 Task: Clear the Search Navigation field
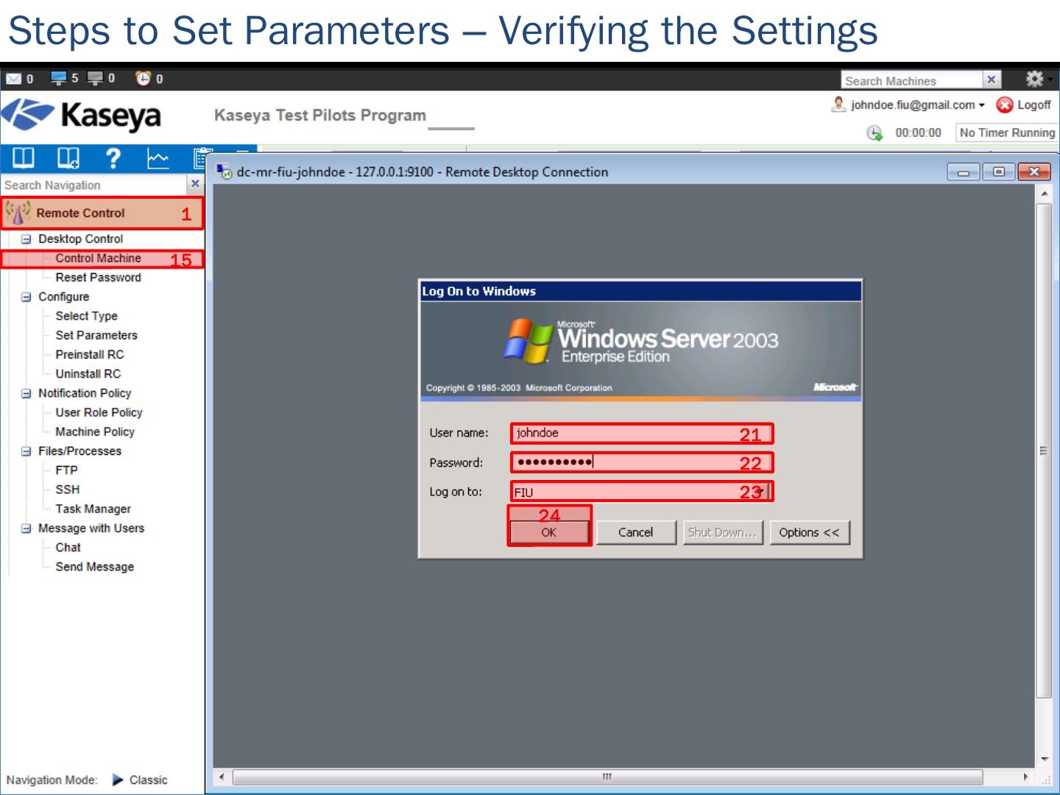[x=195, y=184]
